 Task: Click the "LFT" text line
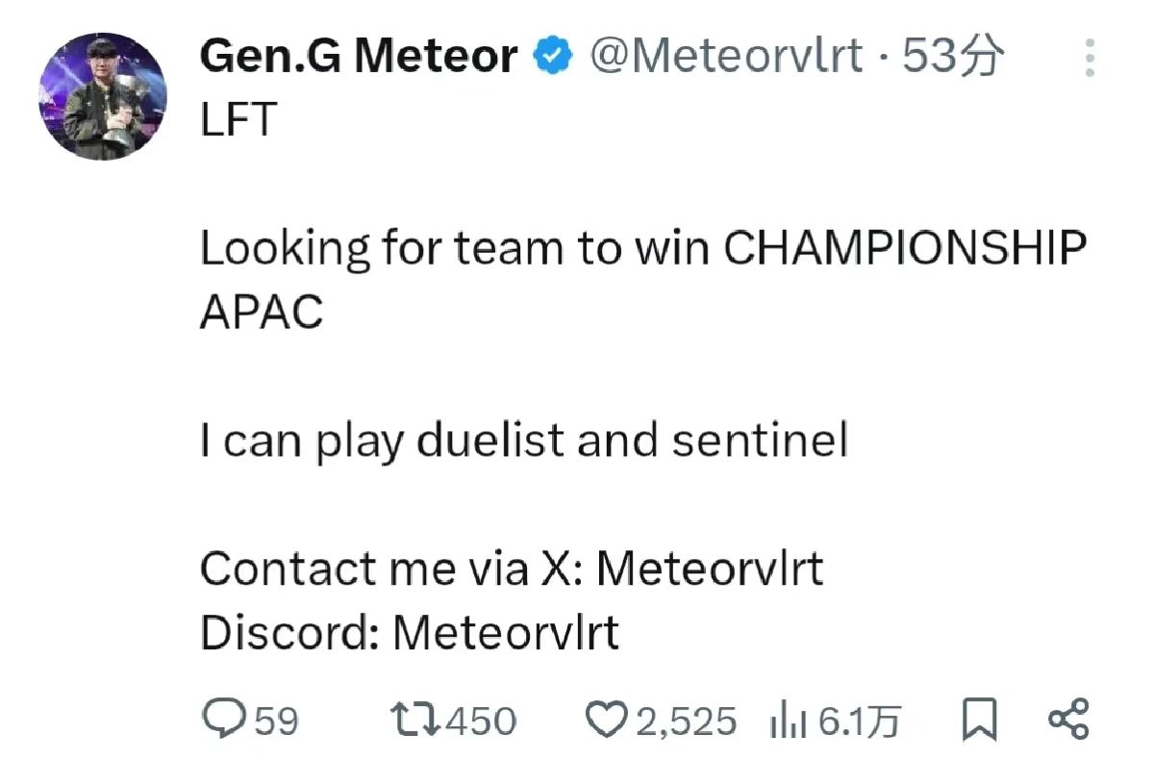(238, 120)
